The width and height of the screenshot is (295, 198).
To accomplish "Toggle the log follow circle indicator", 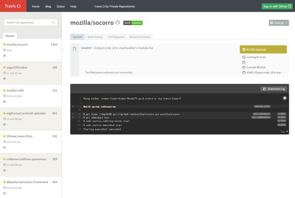I will (x=285, y=98).
